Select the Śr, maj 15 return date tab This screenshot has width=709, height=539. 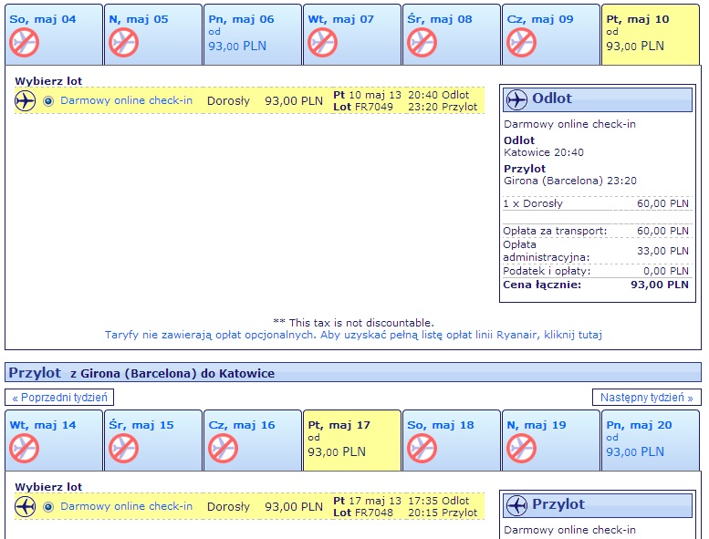153,441
